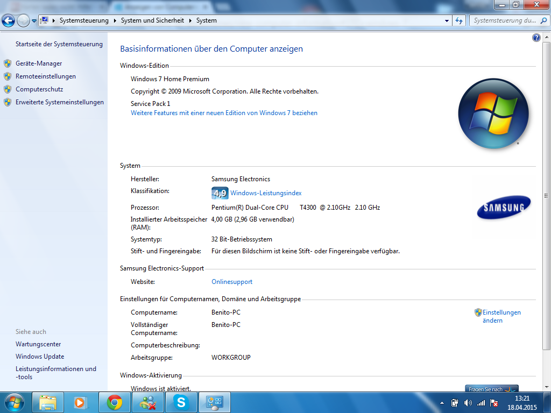Image resolution: width=551 pixels, height=413 pixels.
Task: Open Windows Update
Action: 40,357
